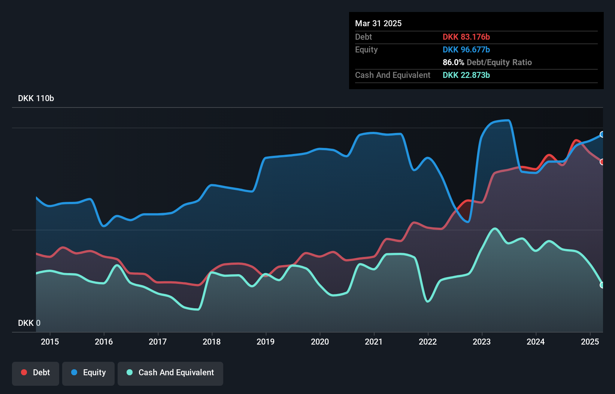Click the Mar 31 2025 tooltip date

click(x=378, y=23)
